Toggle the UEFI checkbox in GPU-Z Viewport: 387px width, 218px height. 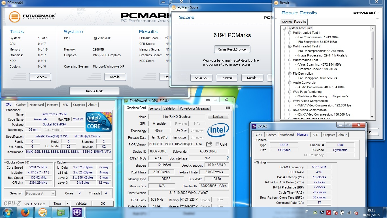(217, 144)
